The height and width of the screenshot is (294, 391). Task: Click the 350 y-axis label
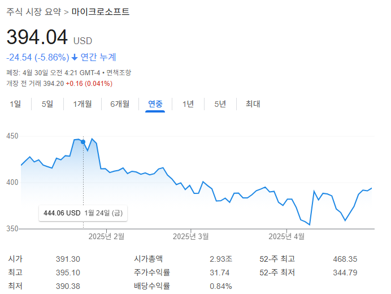pos(12,228)
